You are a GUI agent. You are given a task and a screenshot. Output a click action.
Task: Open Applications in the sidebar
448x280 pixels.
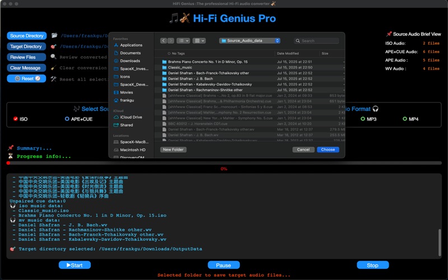(x=131, y=45)
